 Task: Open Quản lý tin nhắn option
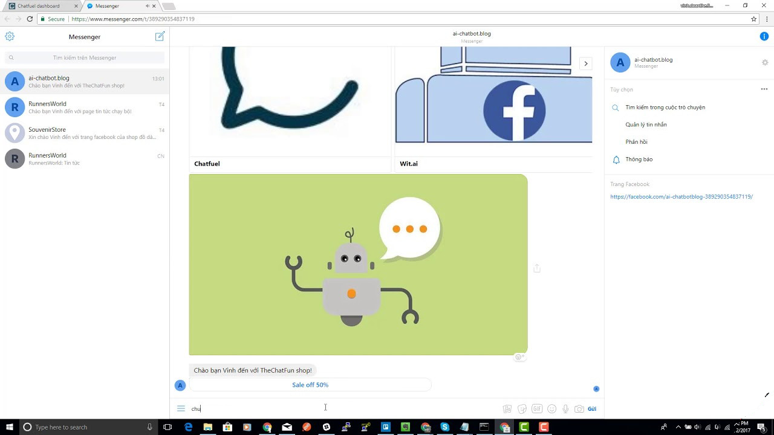(646, 124)
